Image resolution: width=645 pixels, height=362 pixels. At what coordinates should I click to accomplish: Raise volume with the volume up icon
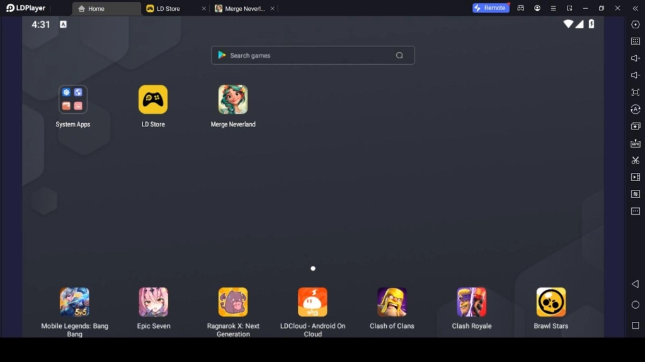point(635,58)
